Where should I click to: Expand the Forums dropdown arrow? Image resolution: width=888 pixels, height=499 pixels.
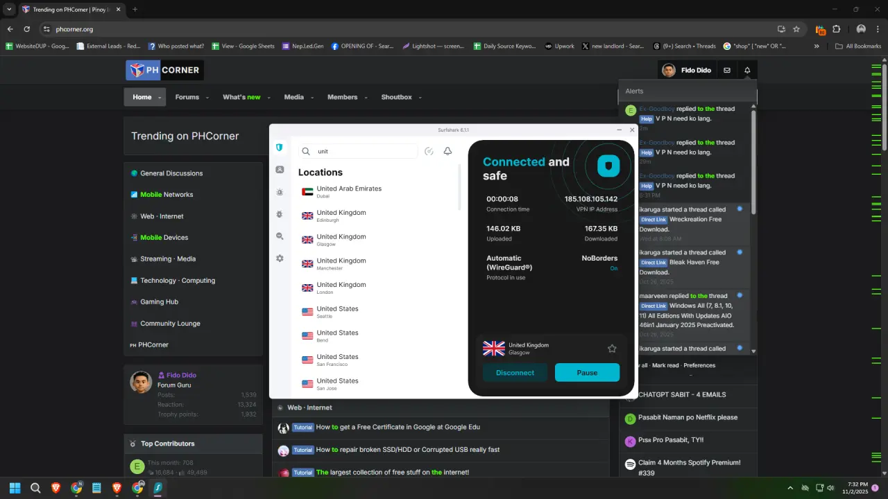pyautogui.click(x=207, y=98)
